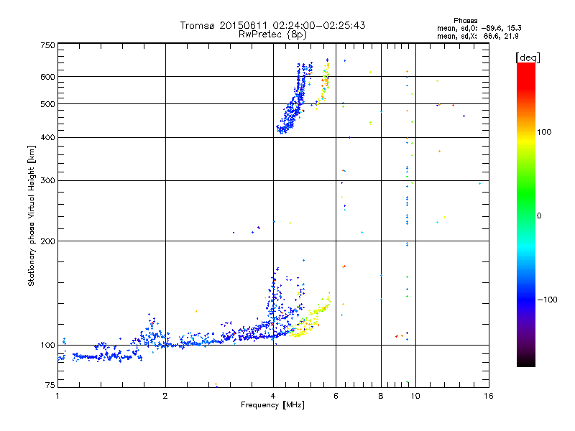This screenshot has width=575, height=431.
Task: Click the blue data cluster above 400 km
Action: click(295, 99)
